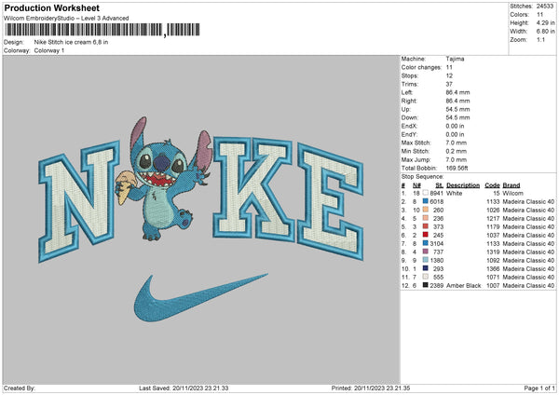Image resolution: width=559 pixels, height=395 pixels.
Task: Click thread code '1179' in row 5
Action: 493,226
